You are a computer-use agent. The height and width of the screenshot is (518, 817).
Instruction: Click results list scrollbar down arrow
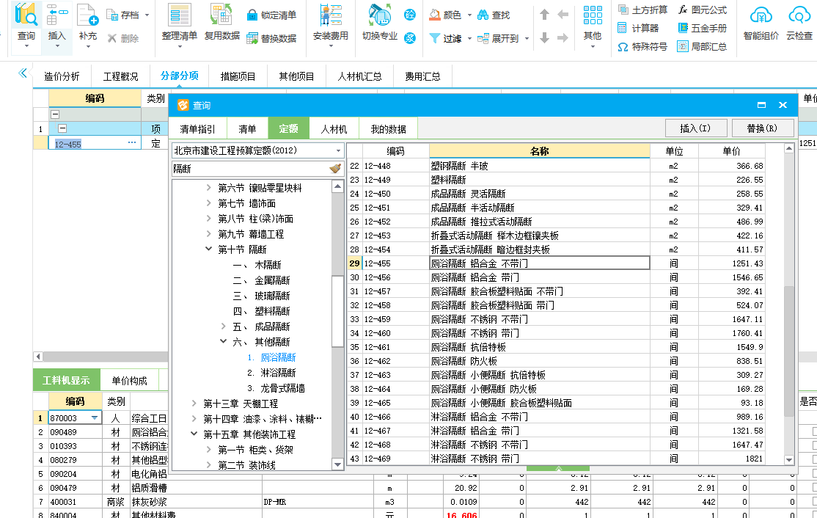[789, 459]
